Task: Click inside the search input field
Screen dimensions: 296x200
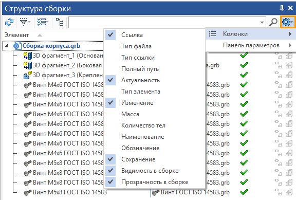Action: (x=164, y=22)
